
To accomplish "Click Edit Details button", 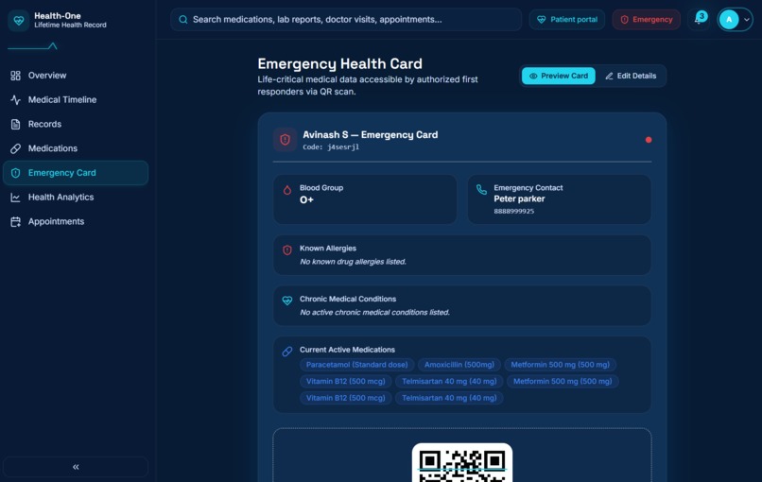I will pos(631,76).
